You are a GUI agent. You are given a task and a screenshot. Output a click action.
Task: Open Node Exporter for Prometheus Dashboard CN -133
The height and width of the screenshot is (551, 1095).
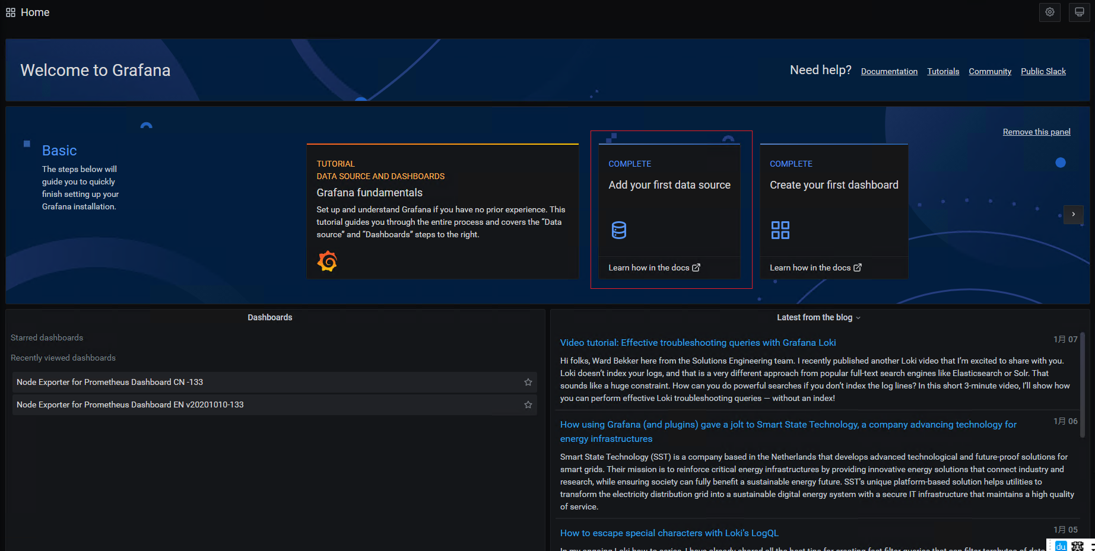pyautogui.click(x=109, y=382)
